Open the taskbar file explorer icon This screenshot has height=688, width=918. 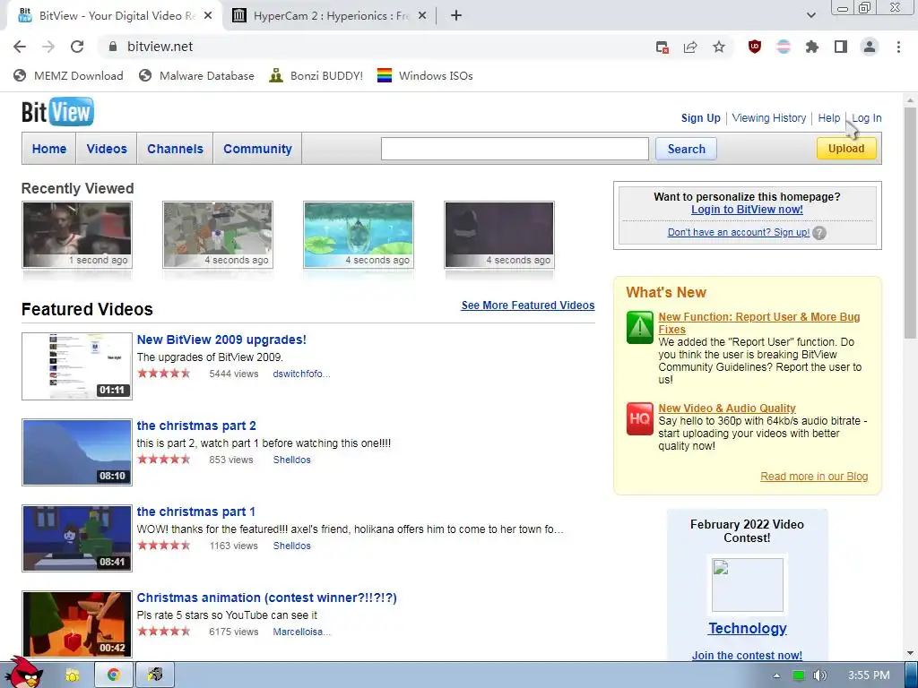tap(72, 675)
